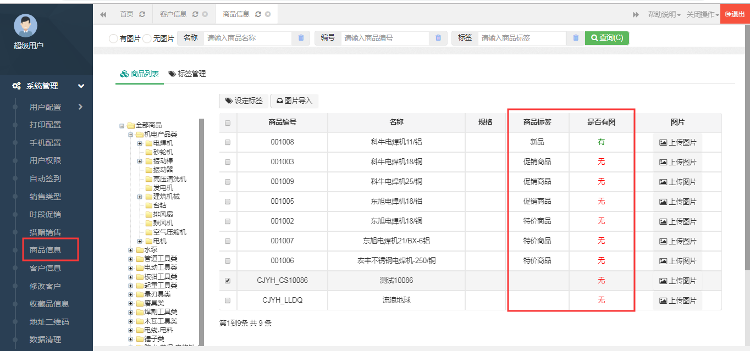
Task: Close the 客户信息 tab with its X icon
Action: pyautogui.click(x=205, y=14)
